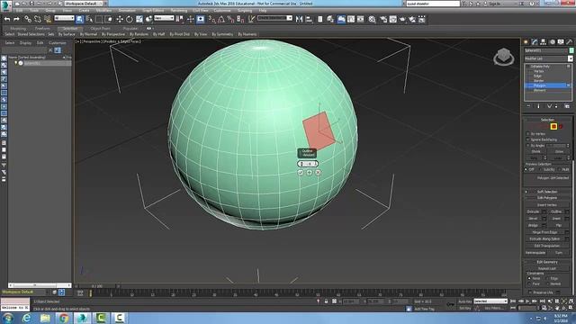Open Render Setup from the toolbar
Screen dimensions: 576x324
tap(383, 19)
